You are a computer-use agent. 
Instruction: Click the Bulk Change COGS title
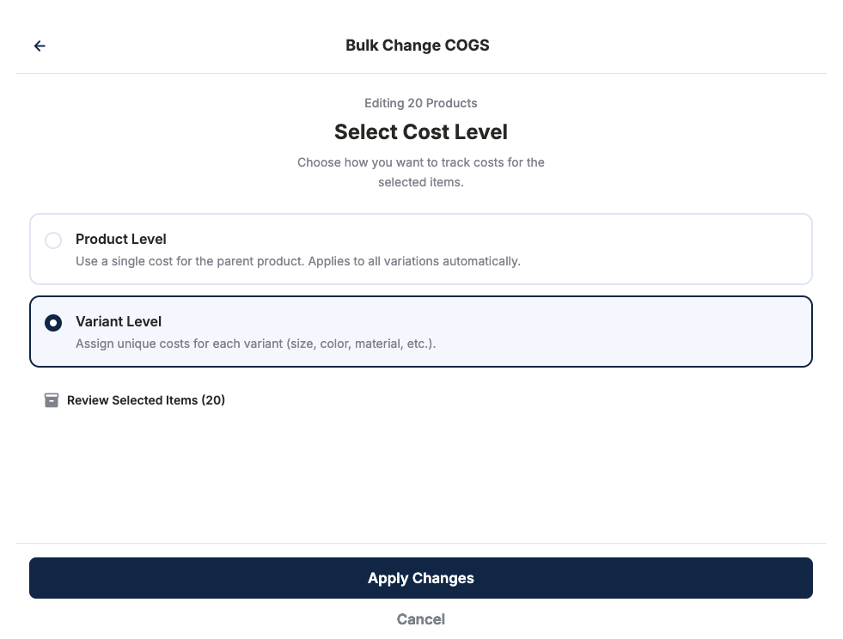pos(417,46)
